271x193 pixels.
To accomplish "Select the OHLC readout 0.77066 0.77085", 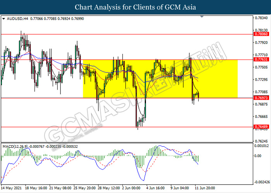I will pyautogui.click(x=43, y=19).
